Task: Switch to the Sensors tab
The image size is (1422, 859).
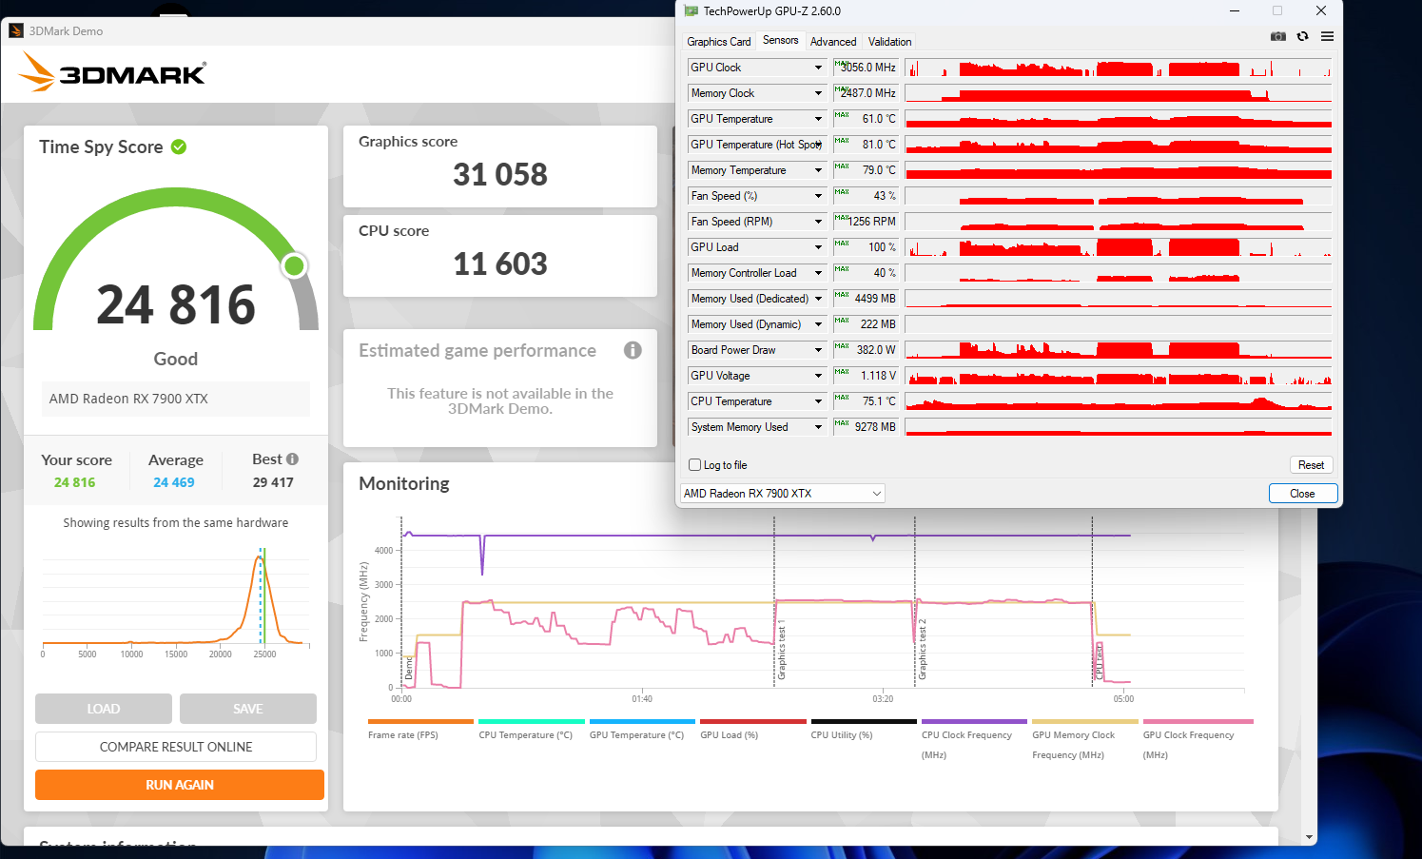Action: 781,40
